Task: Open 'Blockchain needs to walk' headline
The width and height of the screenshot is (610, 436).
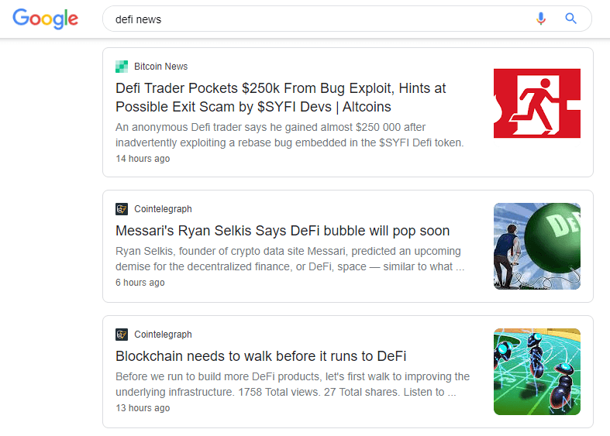Action: pyautogui.click(x=260, y=356)
